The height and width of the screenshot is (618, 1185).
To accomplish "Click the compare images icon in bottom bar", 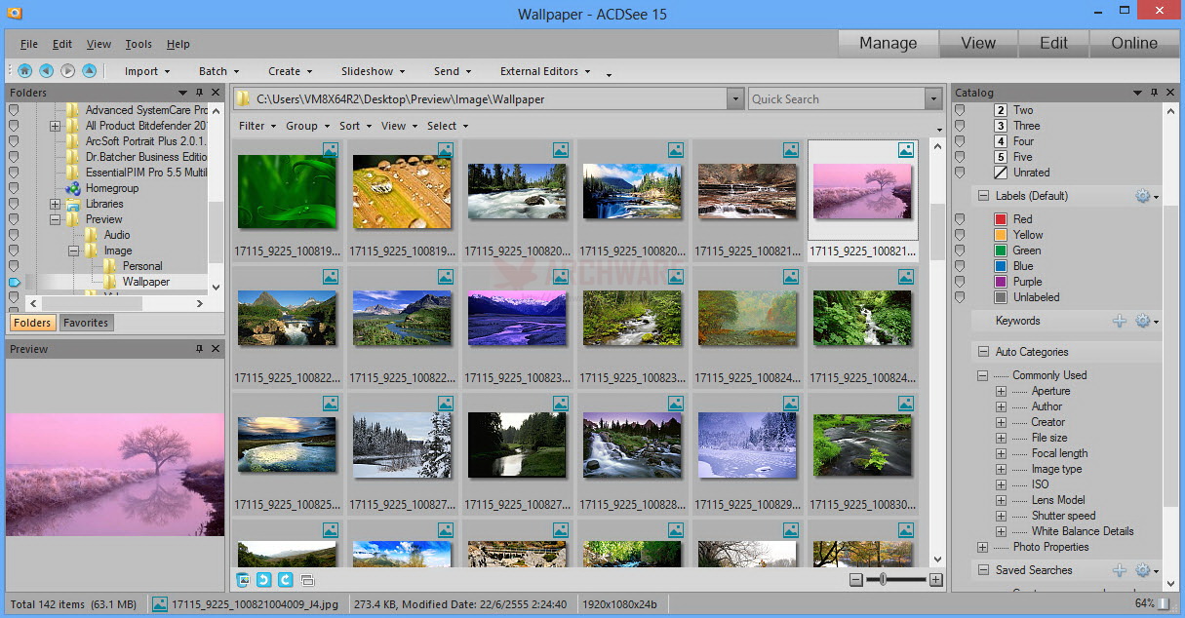I will pos(307,580).
